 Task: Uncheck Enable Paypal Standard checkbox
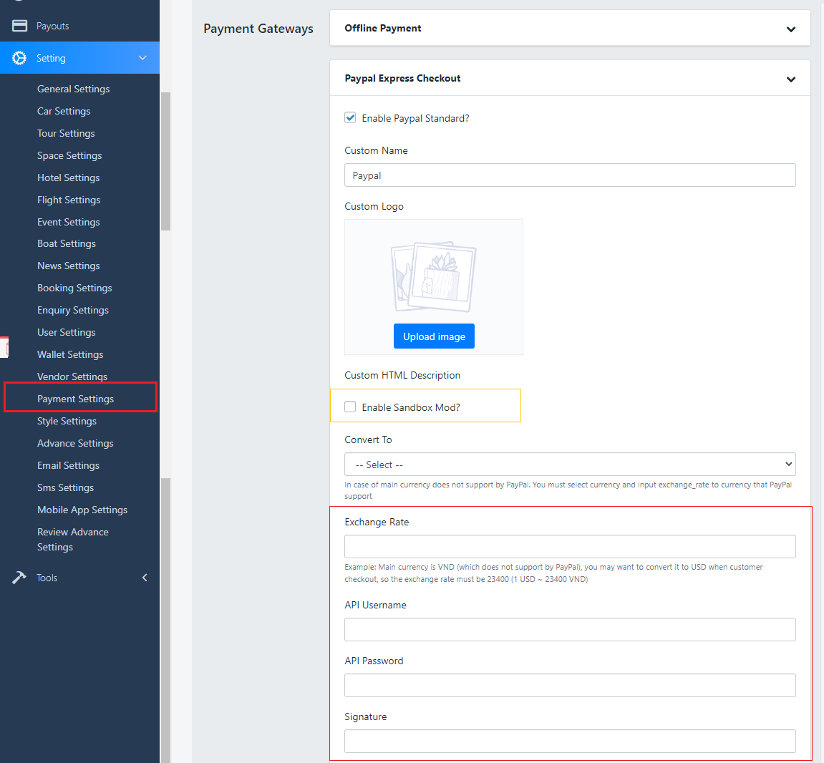tap(350, 118)
